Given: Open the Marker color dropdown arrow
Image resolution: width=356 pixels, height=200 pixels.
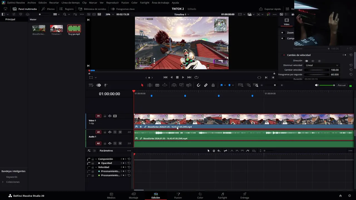Looking at the screenshot, I should [233, 85].
